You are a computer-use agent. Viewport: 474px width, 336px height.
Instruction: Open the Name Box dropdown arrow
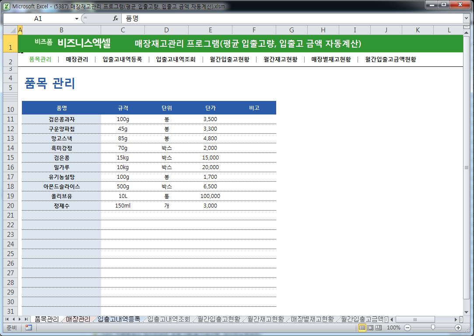[77, 19]
